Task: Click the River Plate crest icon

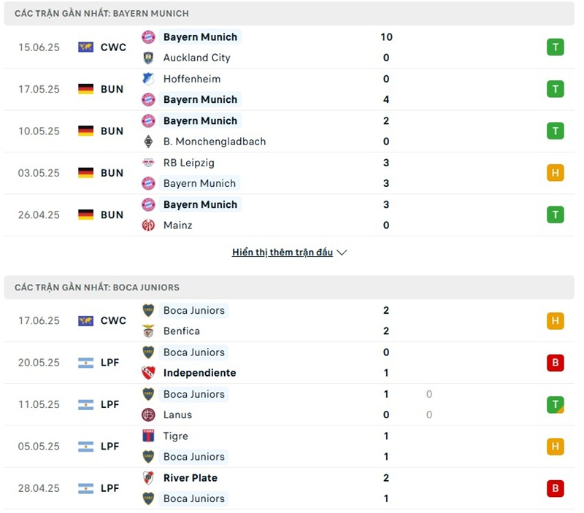Action: (x=148, y=478)
